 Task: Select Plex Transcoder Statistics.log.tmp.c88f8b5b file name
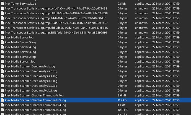coord(56,13)
